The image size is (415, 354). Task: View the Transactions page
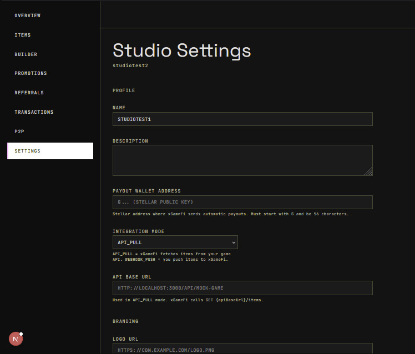tap(34, 112)
